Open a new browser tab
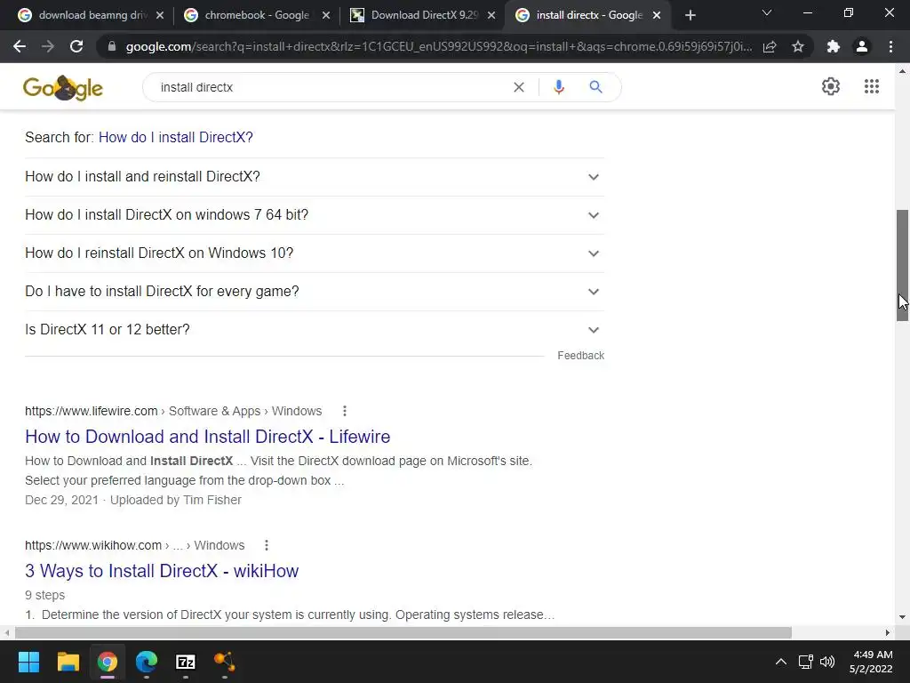The width and height of the screenshot is (910, 683). click(690, 15)
